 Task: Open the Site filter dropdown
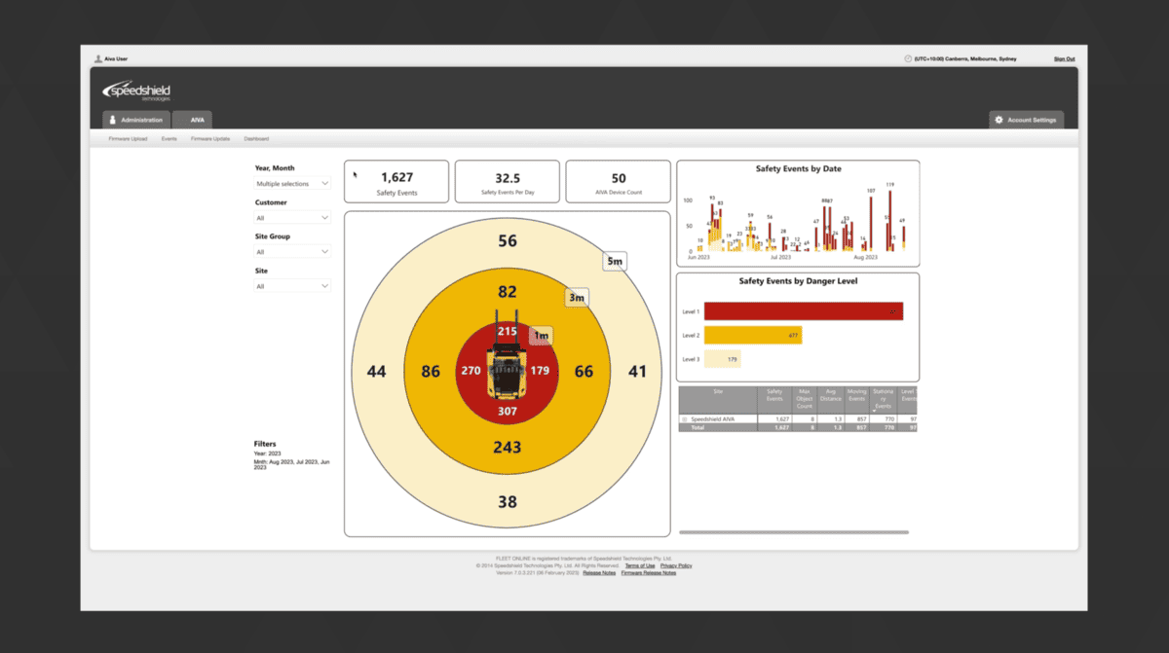(292, 286)
